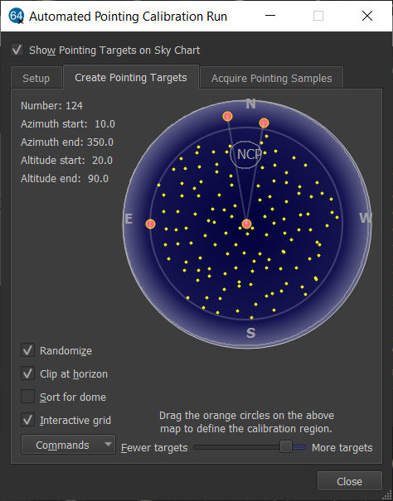Viewport: 393px width, 501px height.
Task: Disable Show Pointing Targets on Sky Chart
Action: pos(17,50)
